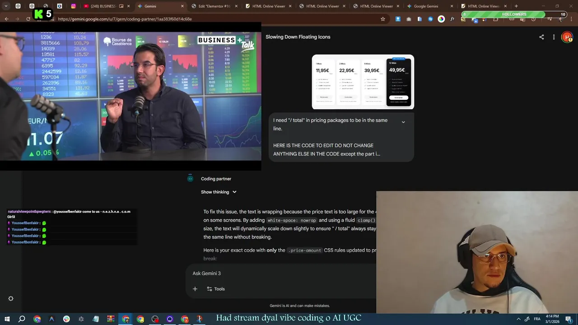
Task: Click the settings gear icon at bottom left
Action: pos(11,298)
